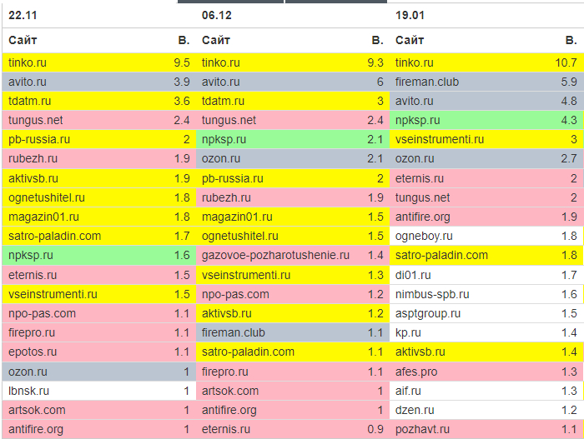The height and width of the screenshot is (439, 584).
Task: Click npksp.ru in the 06.12 column
Action: (224, 139)
